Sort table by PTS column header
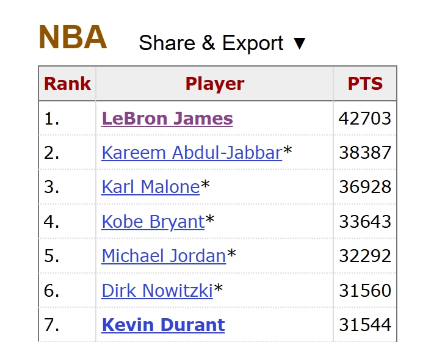The width and height of the screenshot is (434, 342). pos(365,84)
